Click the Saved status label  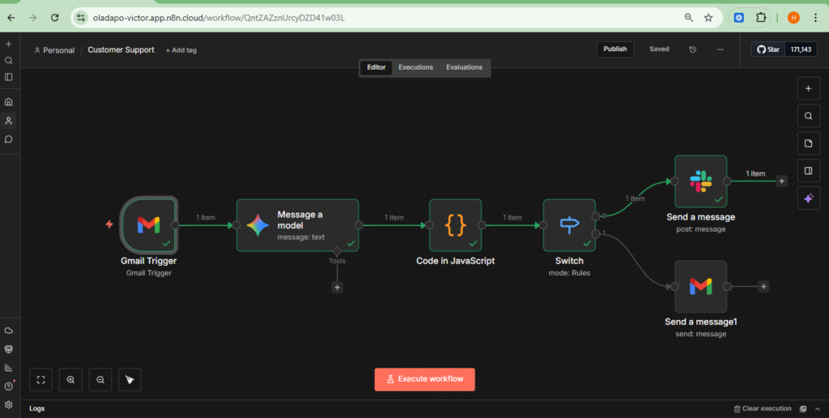(x=659, y=49)
